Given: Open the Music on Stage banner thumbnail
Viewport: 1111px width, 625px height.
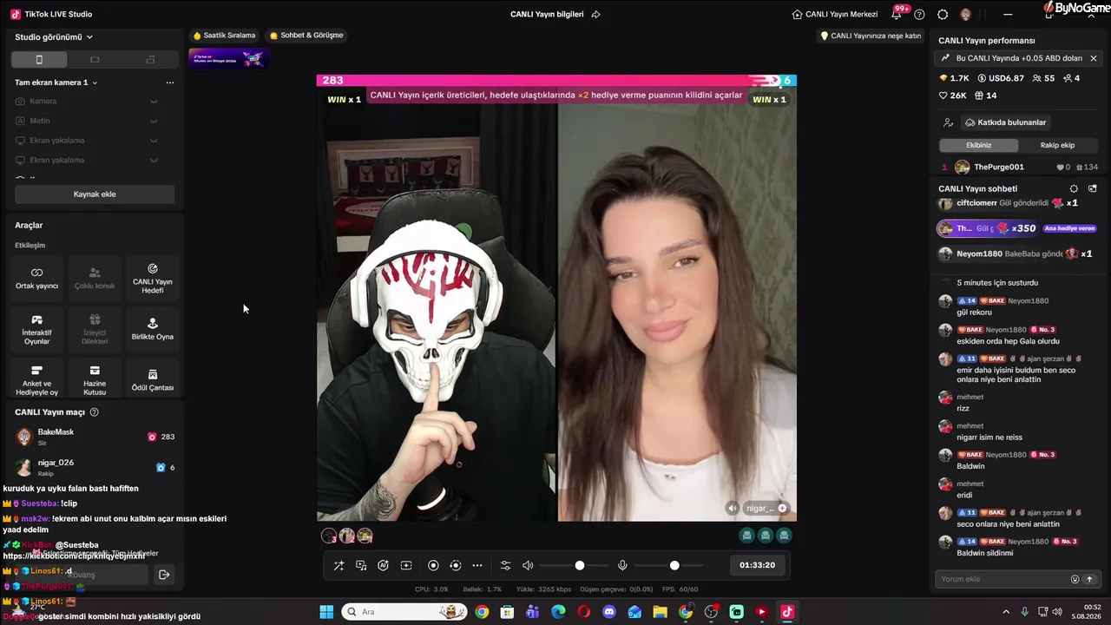Looking at the screenshot, I should (228, 58).
